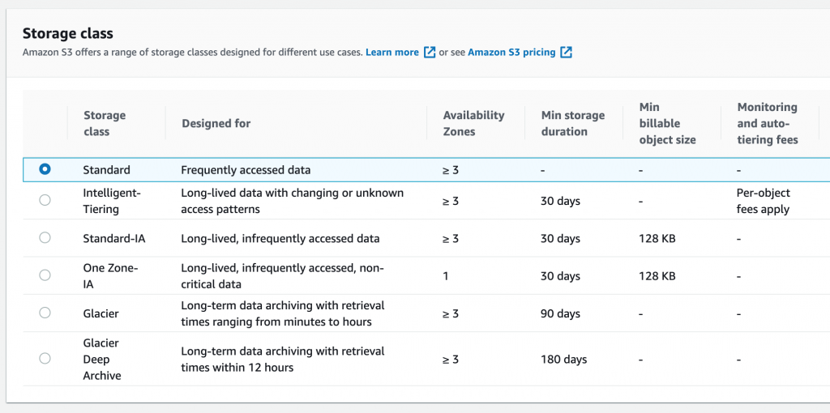Click the Designed for column header
Image resolution: width=830 pixels, height=413 pixels.
click(216, 123)
